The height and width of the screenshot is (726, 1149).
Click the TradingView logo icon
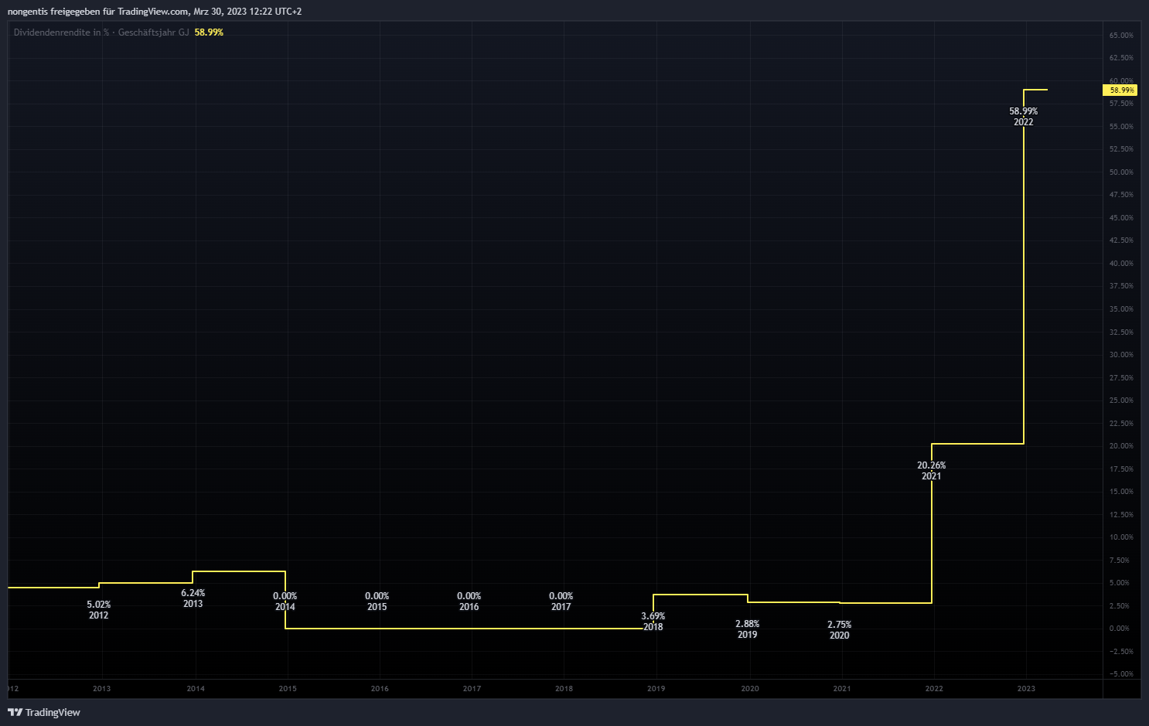(15, 712)
